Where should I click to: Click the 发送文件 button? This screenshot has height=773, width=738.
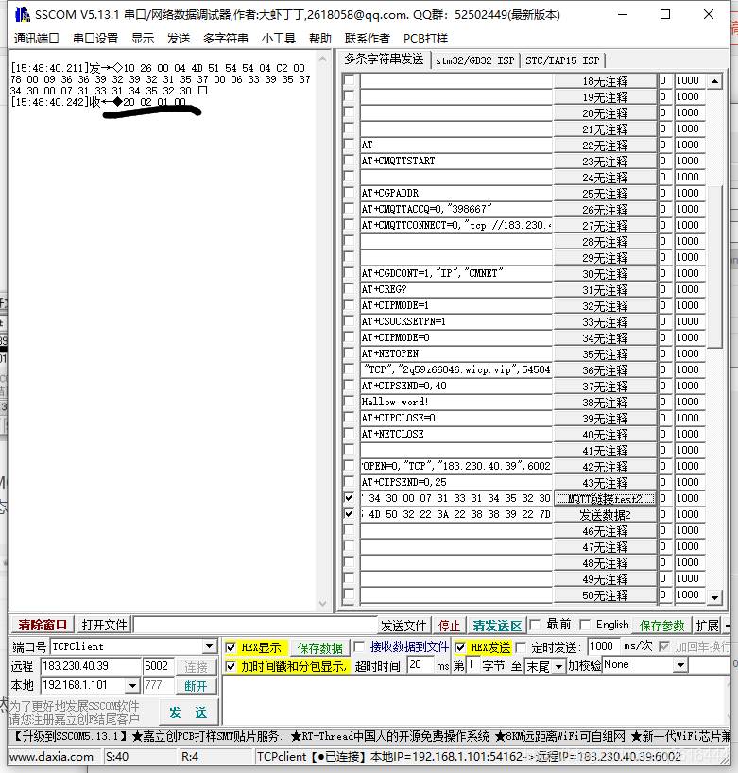tap(403, 625)
